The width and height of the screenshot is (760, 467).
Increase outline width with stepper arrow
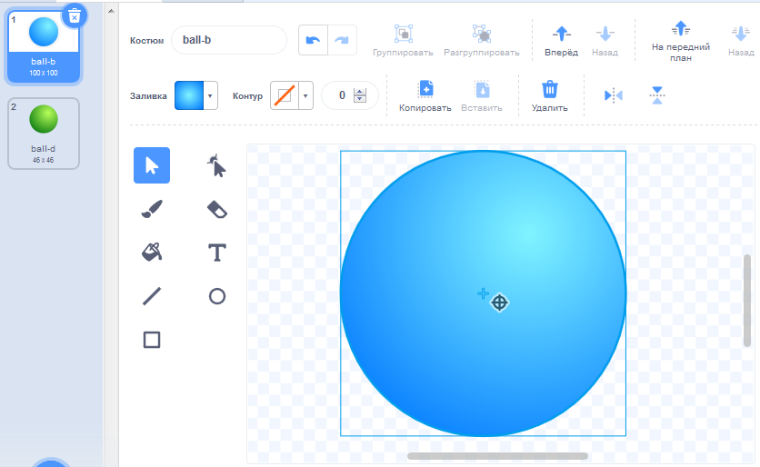361,91
